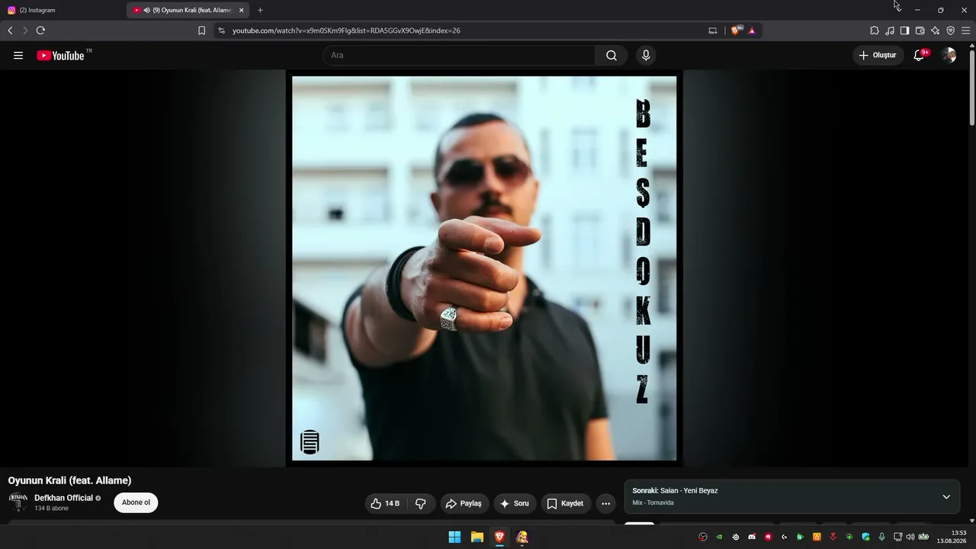
Task: Open the account avatar menu
Action: [x=949, y=55]
